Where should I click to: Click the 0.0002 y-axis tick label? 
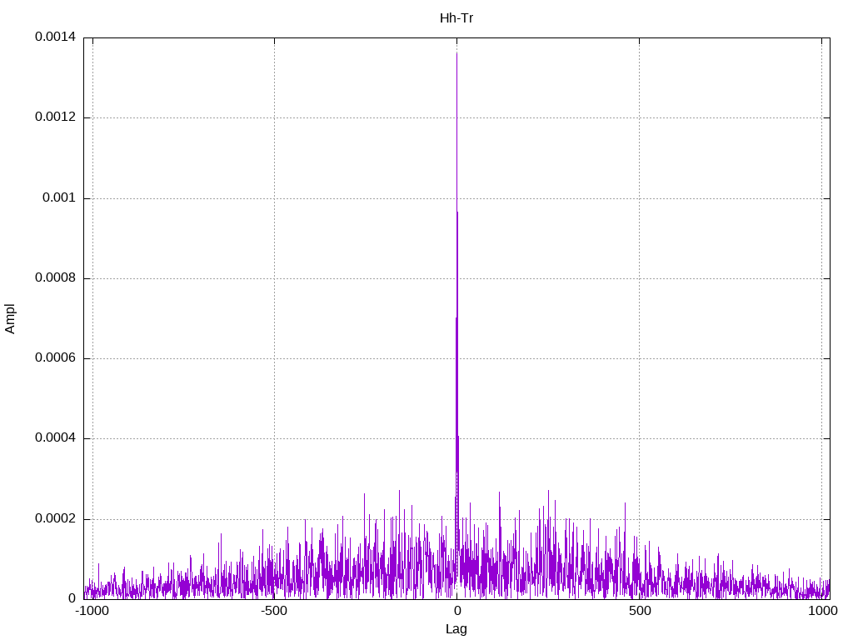pos(56,518)
